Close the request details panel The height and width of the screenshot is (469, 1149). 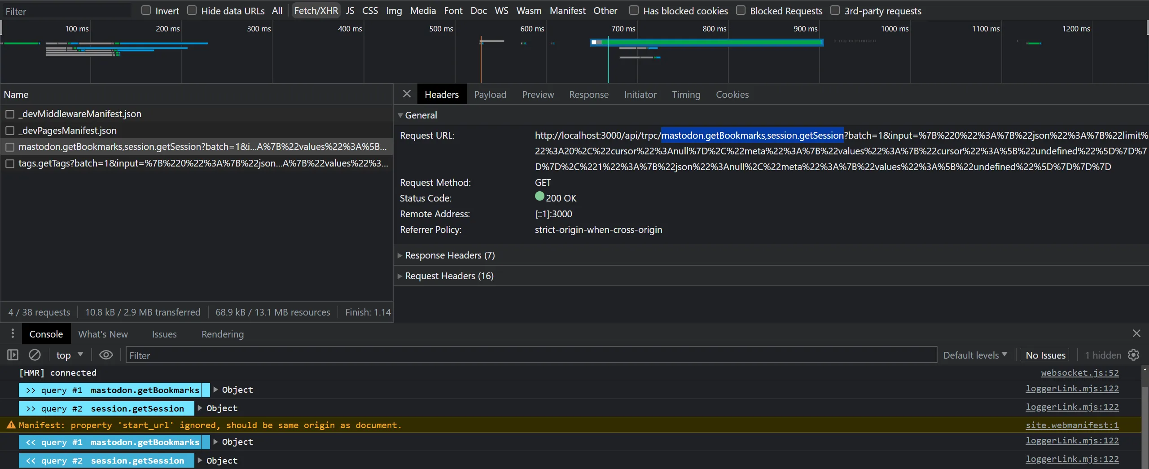[x=407, y=94]
